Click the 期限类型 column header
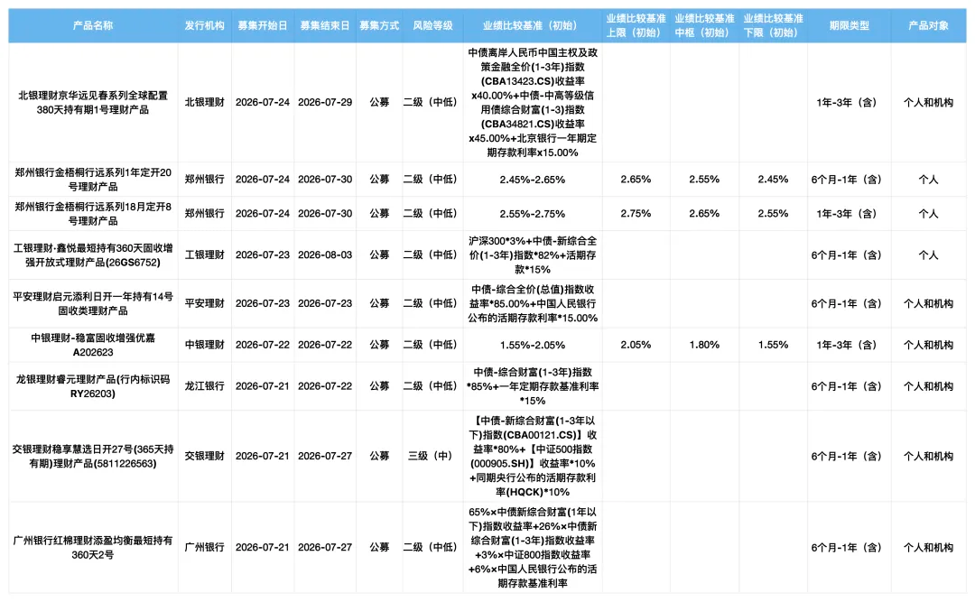The height and width of the screenshot is (602, 975). click(849, 25)
